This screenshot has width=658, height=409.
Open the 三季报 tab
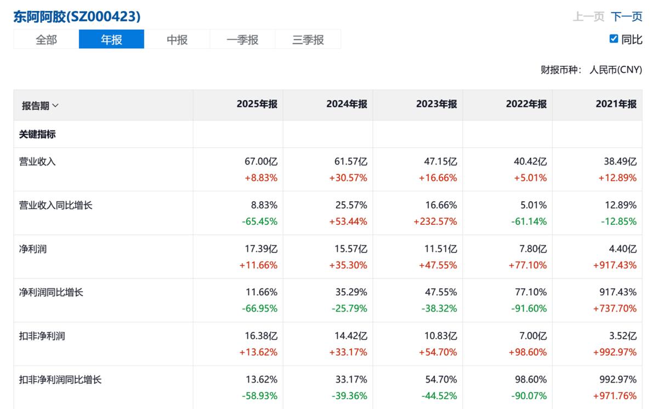point(308,39)
